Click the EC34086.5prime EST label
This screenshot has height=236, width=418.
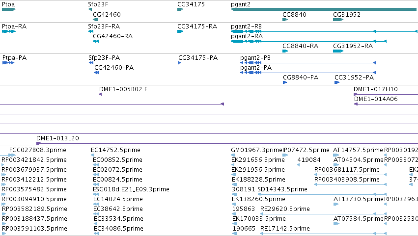118,229
